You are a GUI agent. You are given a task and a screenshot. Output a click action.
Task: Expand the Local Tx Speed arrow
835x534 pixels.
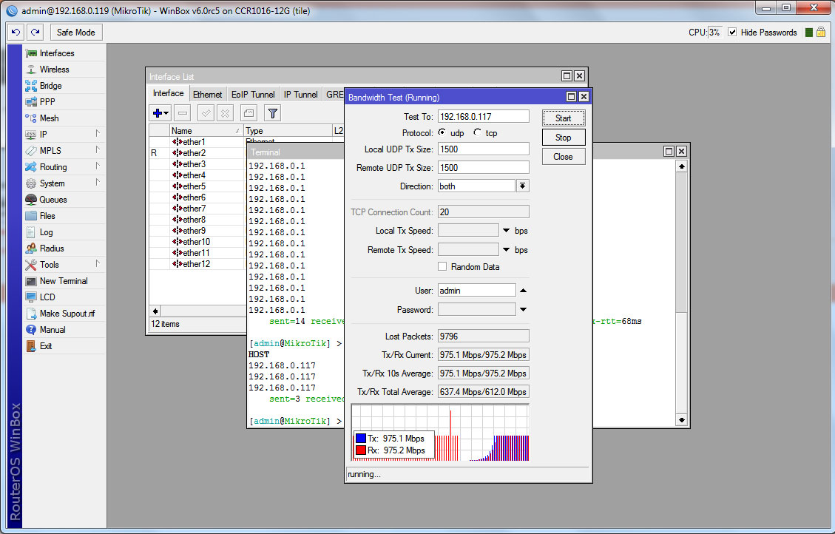pos(507,231)
